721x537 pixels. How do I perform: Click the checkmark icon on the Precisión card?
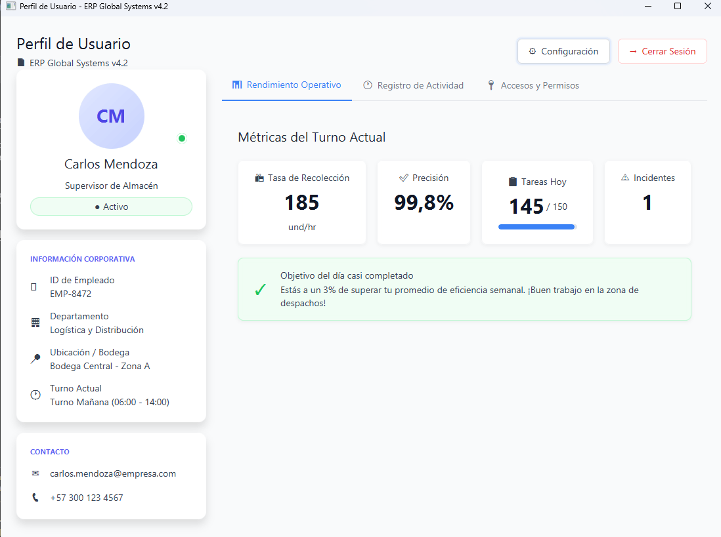click(x=404, y=178)
